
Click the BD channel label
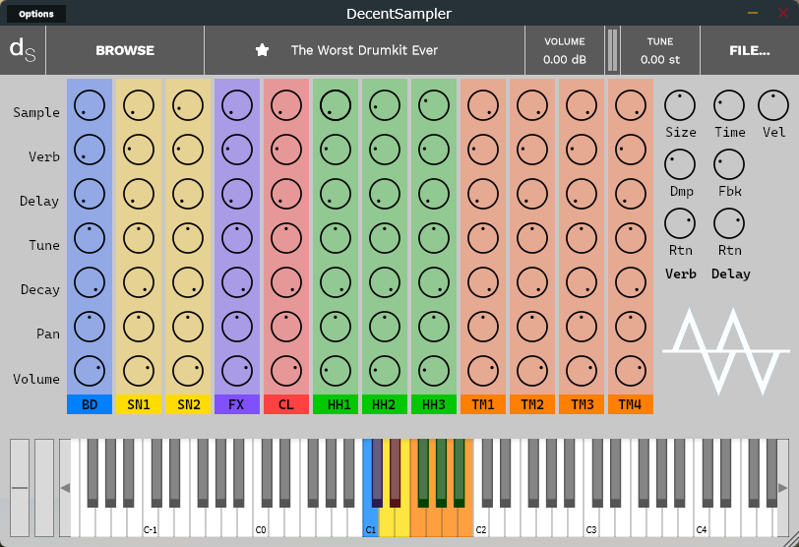coord(90,404)
